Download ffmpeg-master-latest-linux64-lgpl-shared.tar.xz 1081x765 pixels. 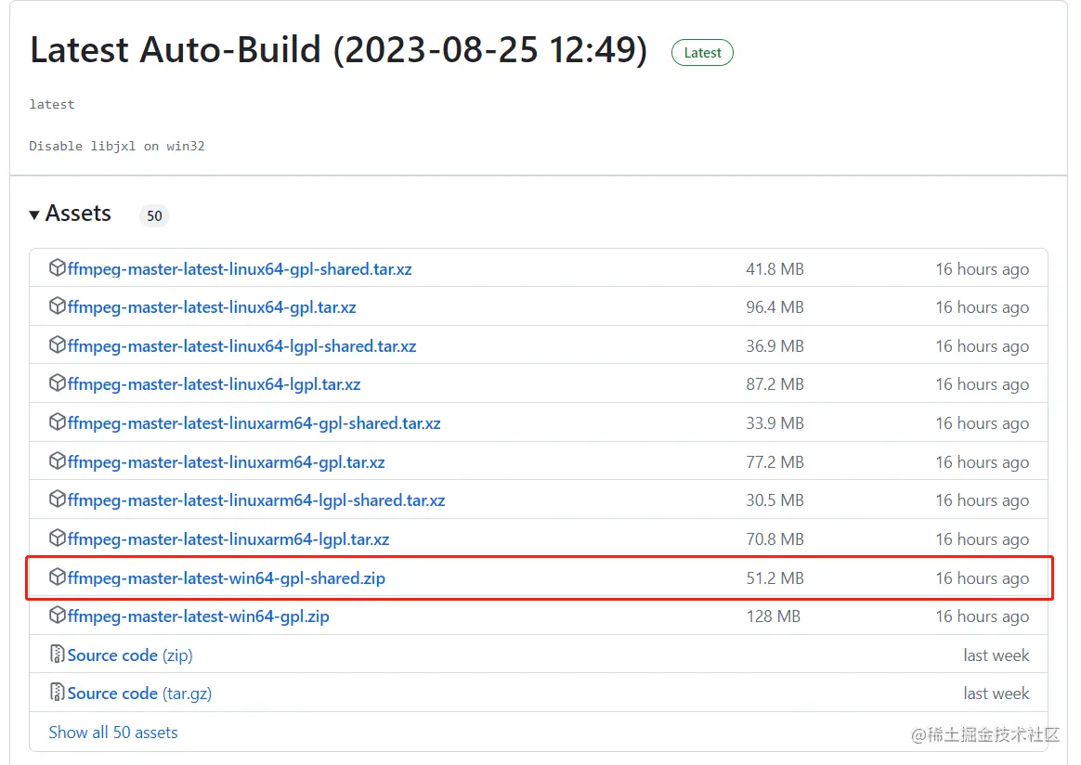pyautogui.click(x=242, y=346)
